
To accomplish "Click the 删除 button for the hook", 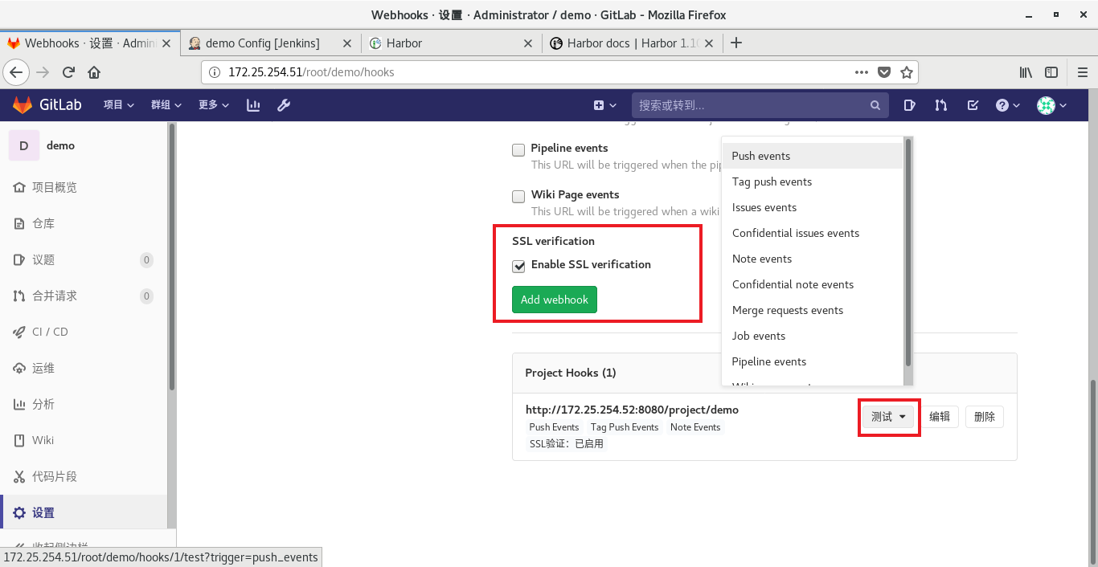I will pyautogui.click(x=985, y=417).
